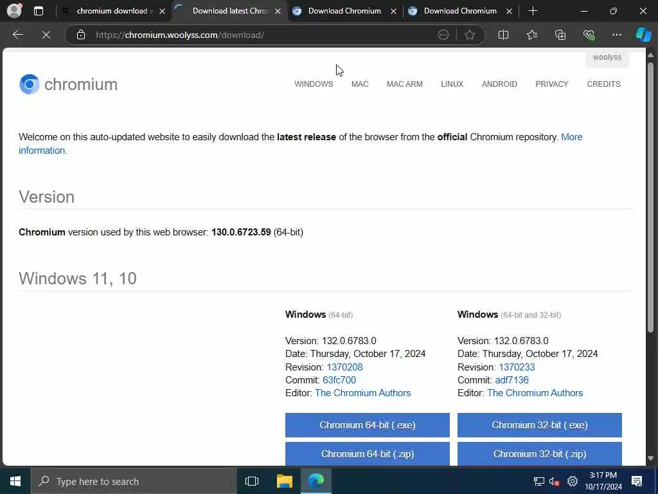Open the Windows Start menu
The image size is (658, 494).
[x=15, y=481]
